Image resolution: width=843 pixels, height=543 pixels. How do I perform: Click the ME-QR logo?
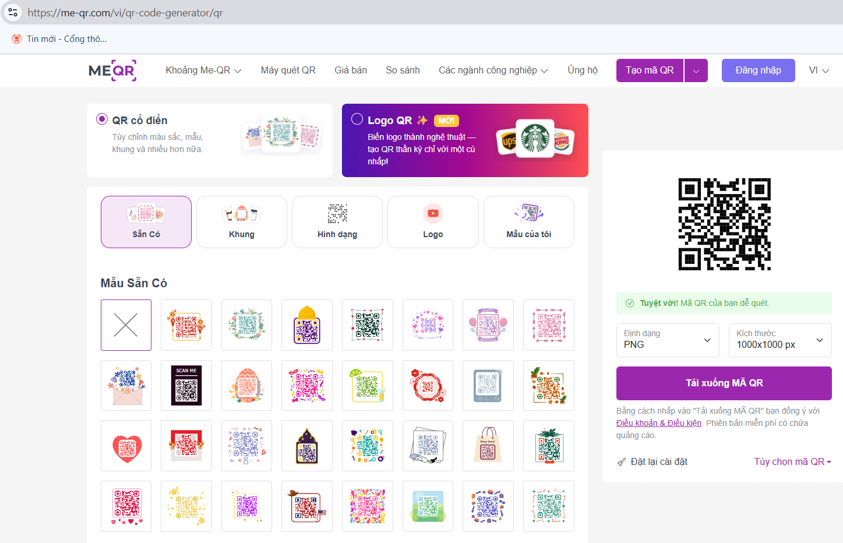(112, 70)
